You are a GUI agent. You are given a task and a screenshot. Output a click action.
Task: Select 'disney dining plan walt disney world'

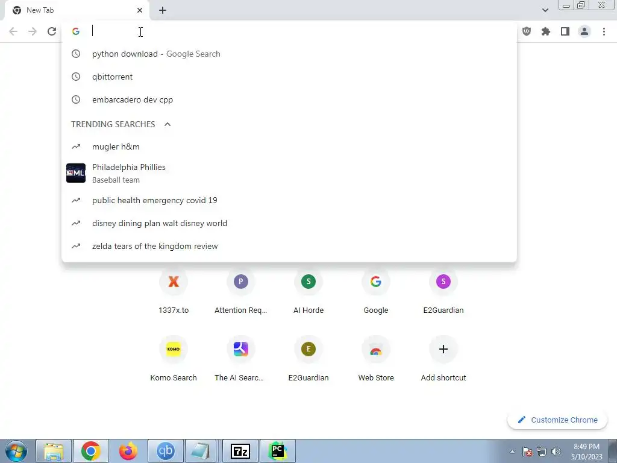289,223
